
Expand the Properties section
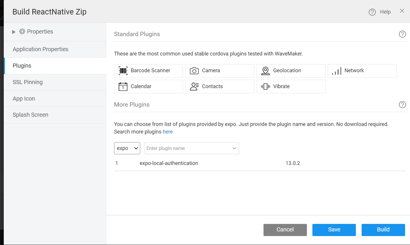pos(14,31)
